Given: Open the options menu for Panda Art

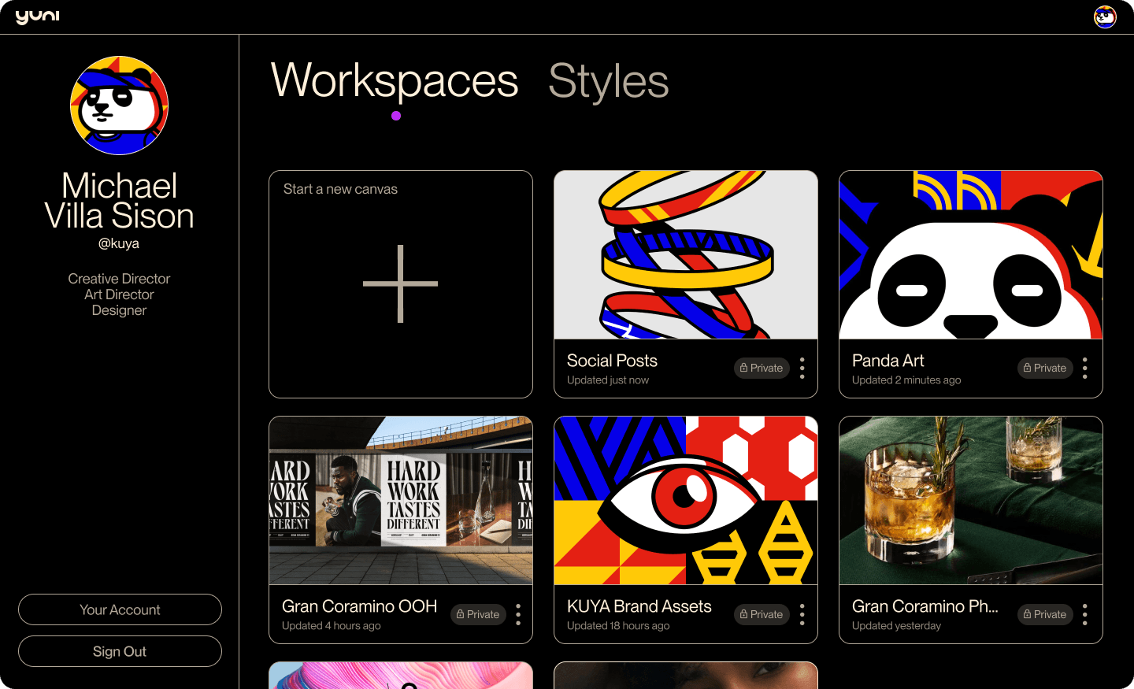Looking at the screenshot, I should tap(1085, 368).
